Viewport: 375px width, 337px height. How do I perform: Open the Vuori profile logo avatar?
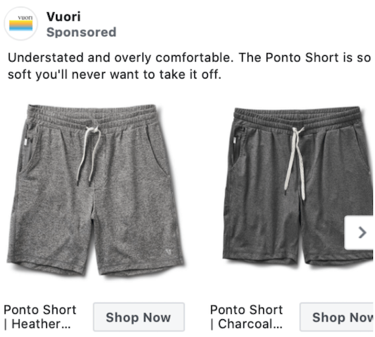(x=21, y=23)
